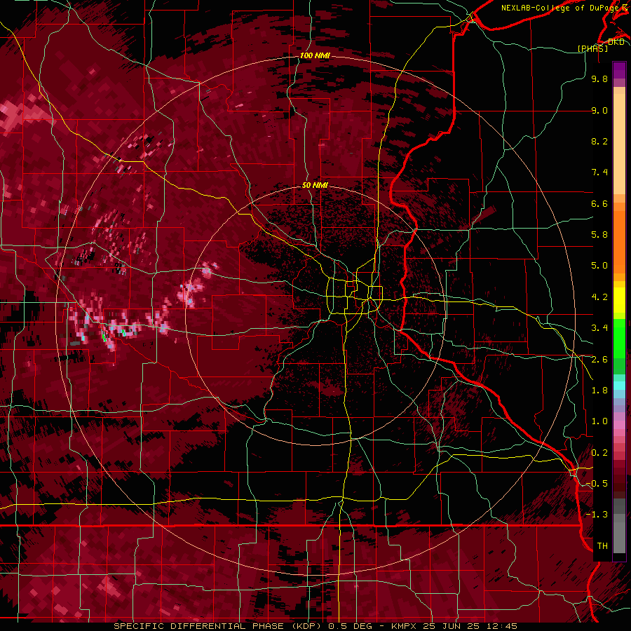
Task: Click the bright green segment of the color bar
Action: coord(619,338)
